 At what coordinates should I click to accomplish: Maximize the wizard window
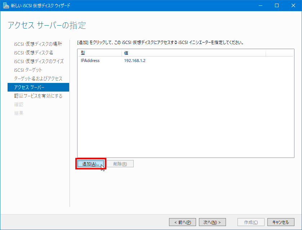pyautogui.click(x=276, y=5)
